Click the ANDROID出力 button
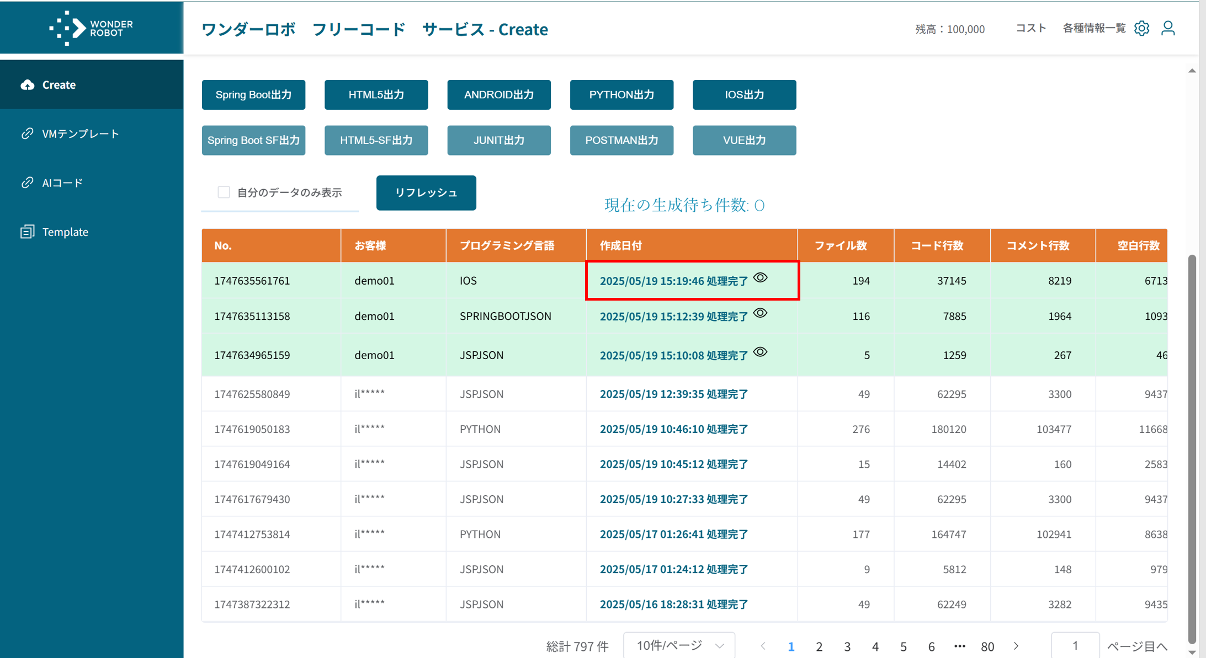The height and width of the screenshot is (658, 1206). click(x=499, y=95)
